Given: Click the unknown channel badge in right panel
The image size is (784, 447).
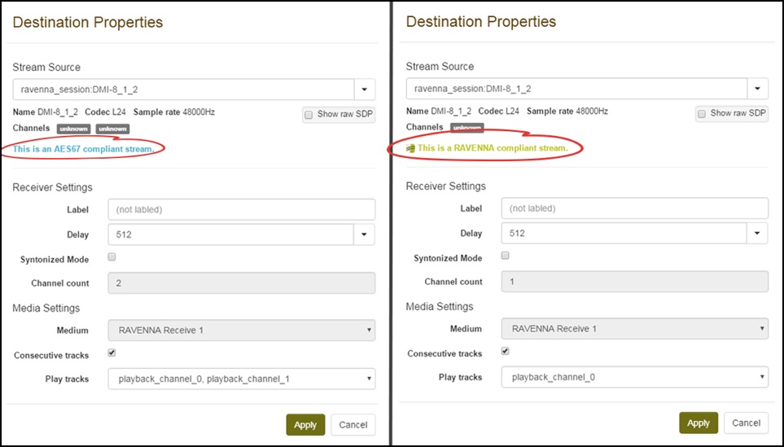Looking at the screenshot, I should coord(467,128).
